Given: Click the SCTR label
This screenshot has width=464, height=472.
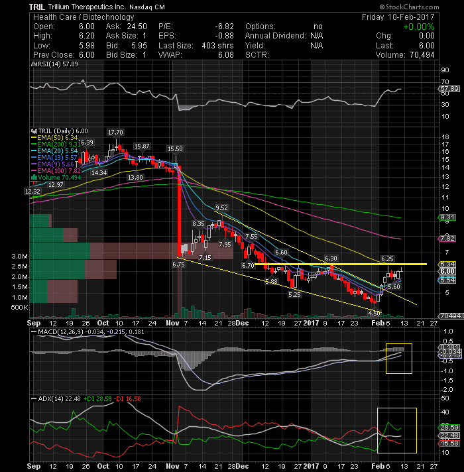Looking at the screenshot, I should [257, 55].
